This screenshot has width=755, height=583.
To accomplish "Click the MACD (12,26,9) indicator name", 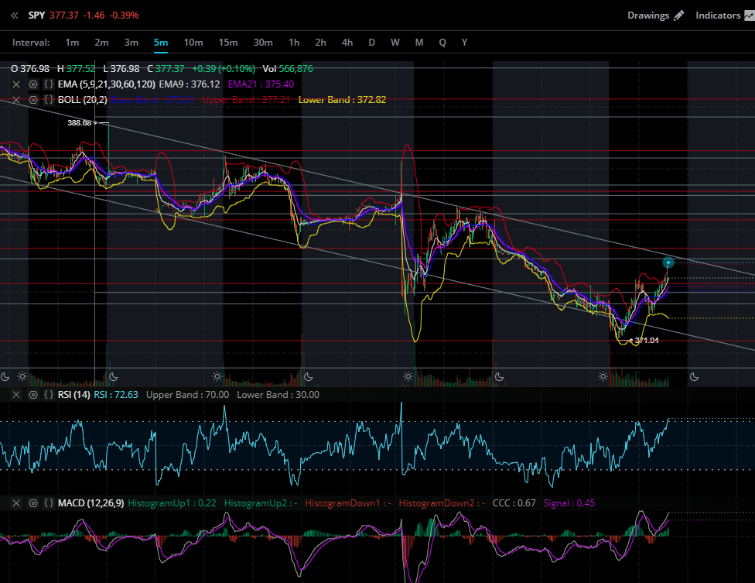I will click(x=91, y=503).
